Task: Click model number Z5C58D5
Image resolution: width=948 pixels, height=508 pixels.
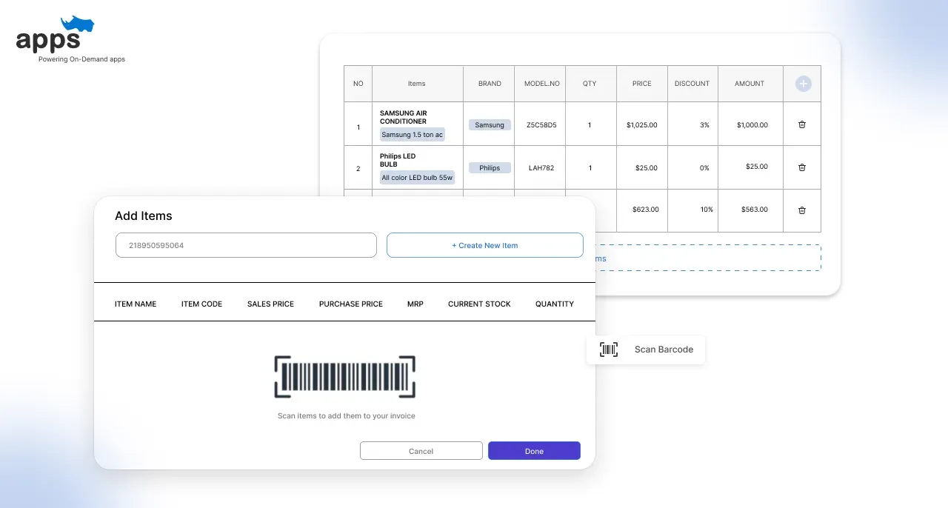Action: coord(541,125)
